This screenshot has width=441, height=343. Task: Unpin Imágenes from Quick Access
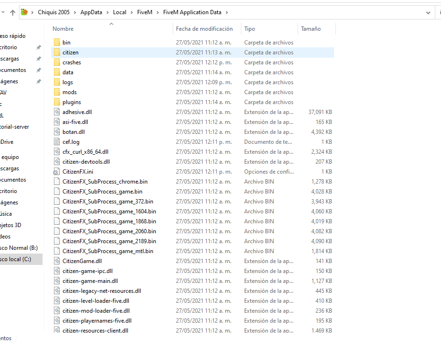pyautogui.click(x=38, y=81)
